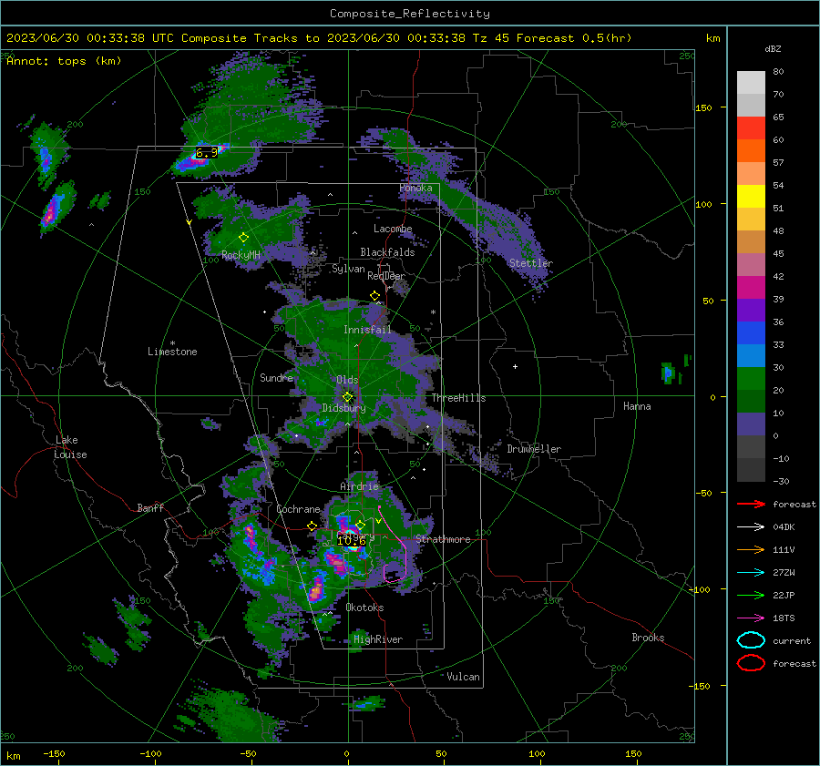Pick the 42 dBZ pink swatch
This screenshot has width=820, height=766.
751,264
